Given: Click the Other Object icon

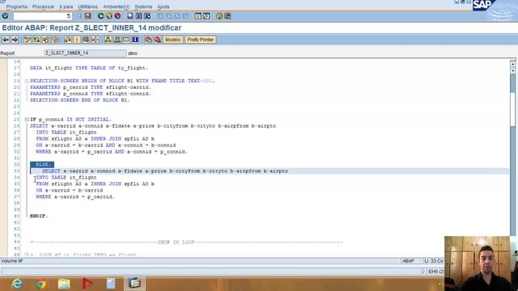Looking at the screenshot, I should [x=46, y=40].
